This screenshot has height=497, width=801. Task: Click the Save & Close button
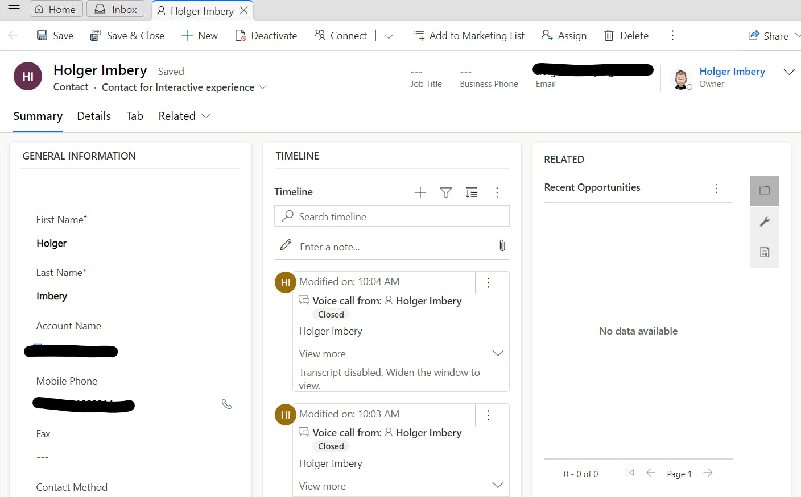(127, 36)
